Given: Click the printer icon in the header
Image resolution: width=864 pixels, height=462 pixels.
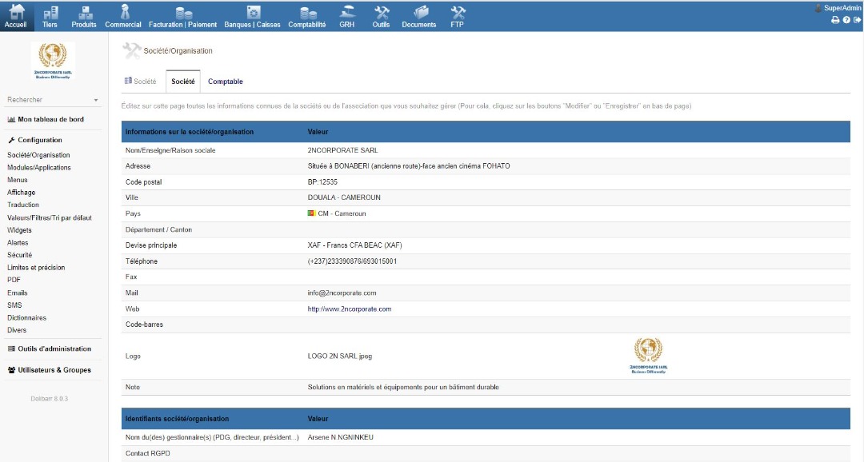Looking at the screenshot, I should [x=835, y=20].
